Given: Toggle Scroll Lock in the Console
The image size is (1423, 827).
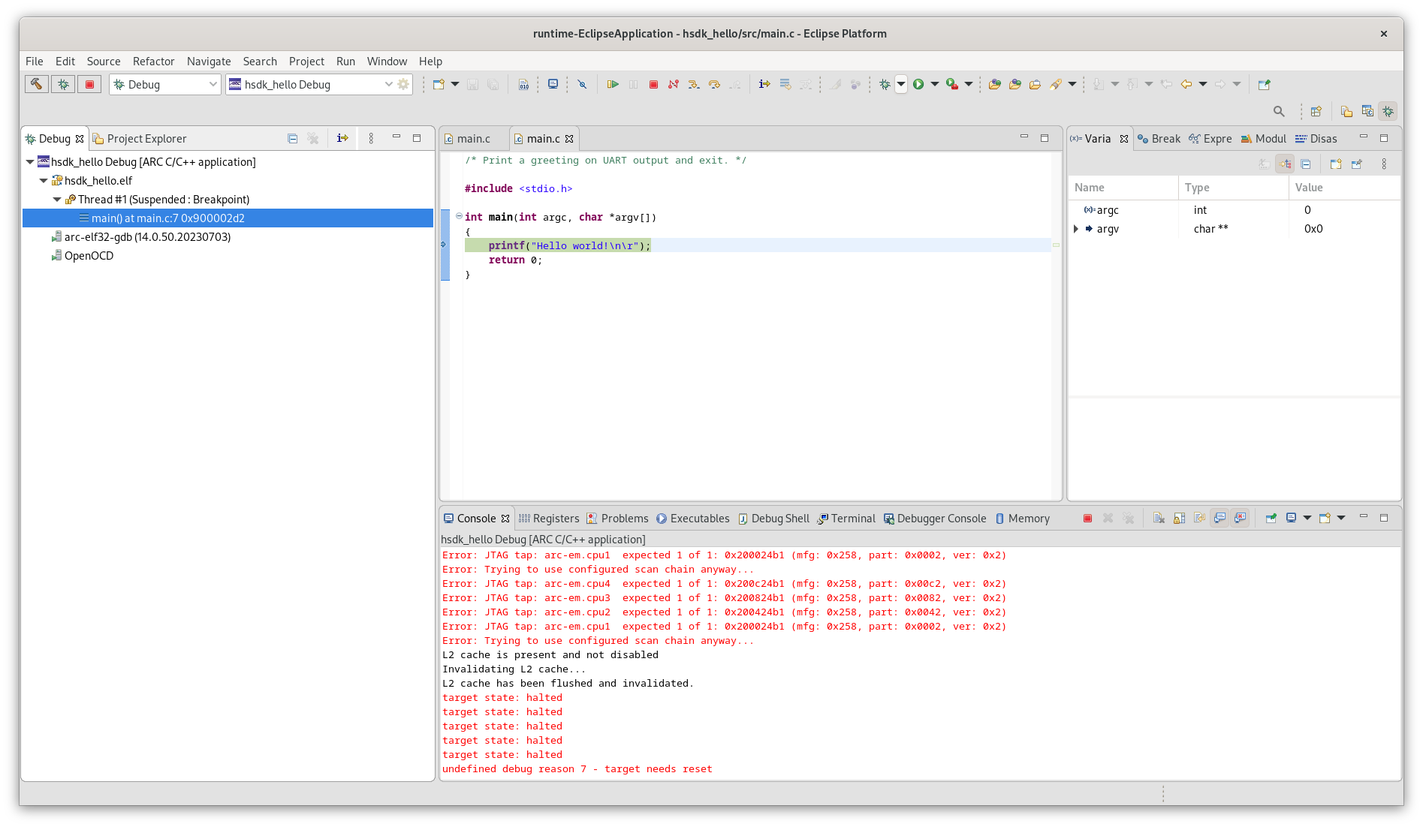Looking at the screenshot, I should 1178,518.
